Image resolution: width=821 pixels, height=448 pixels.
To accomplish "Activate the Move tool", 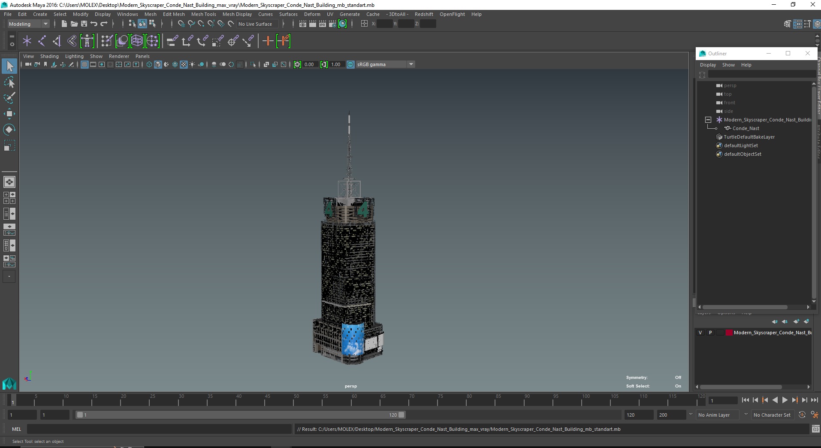I will [x=9, y=114].
